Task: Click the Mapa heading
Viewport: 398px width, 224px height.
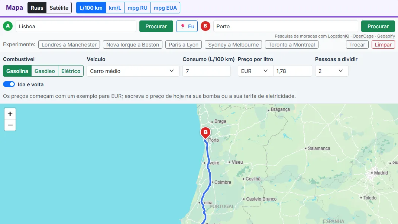Action: click(14, 7)
